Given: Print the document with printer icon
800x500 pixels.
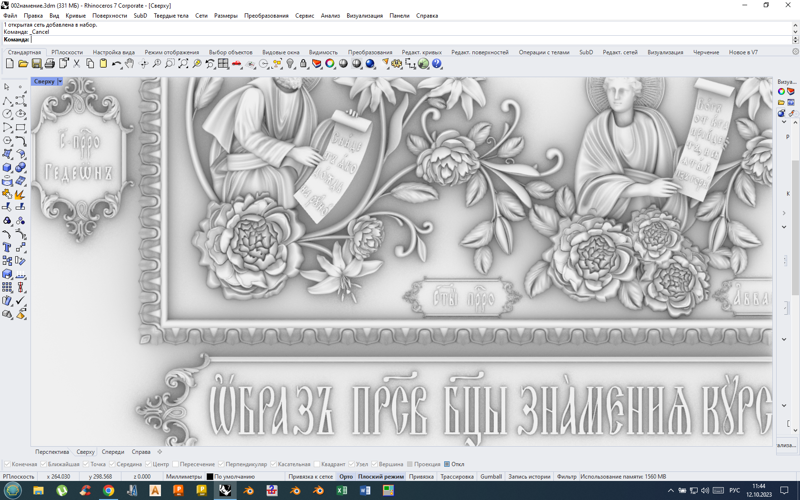Looking at the screenshot, I should point(50,63).
